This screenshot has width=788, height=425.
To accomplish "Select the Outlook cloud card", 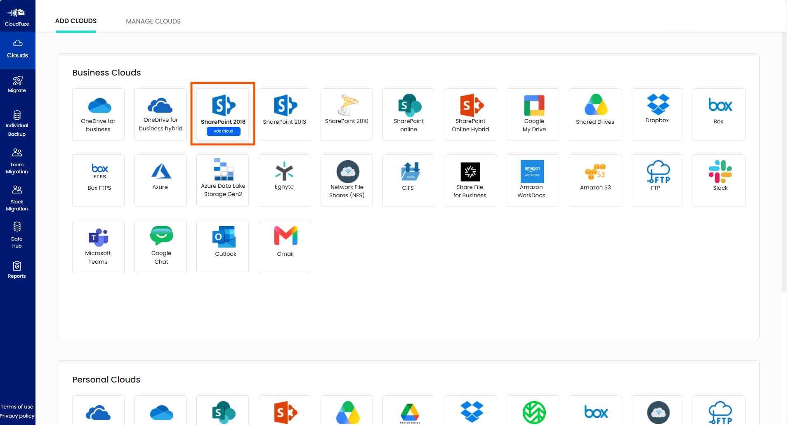I will click(222, 247).
